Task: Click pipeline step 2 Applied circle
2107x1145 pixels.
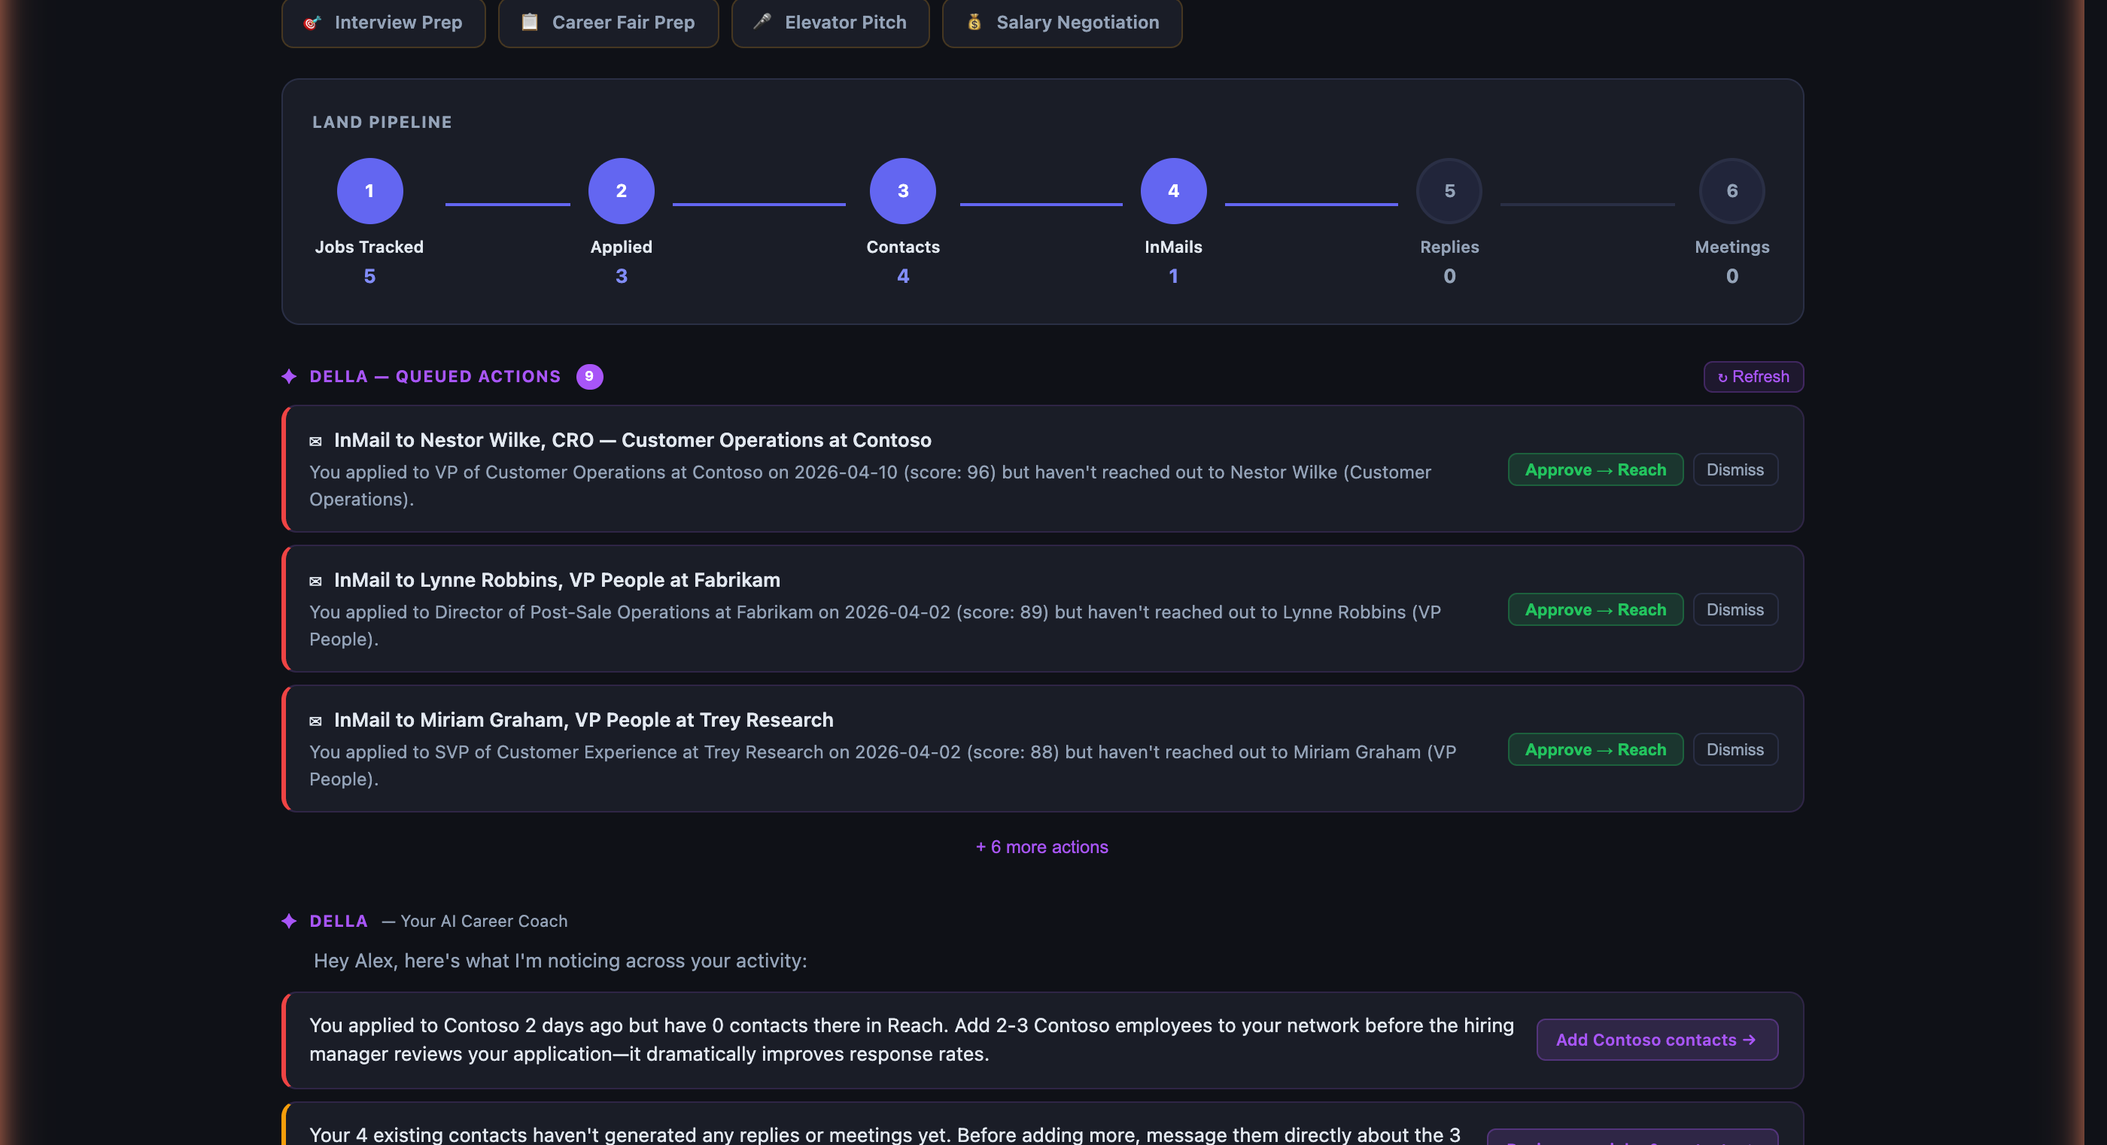Action: tap(621, 190)
